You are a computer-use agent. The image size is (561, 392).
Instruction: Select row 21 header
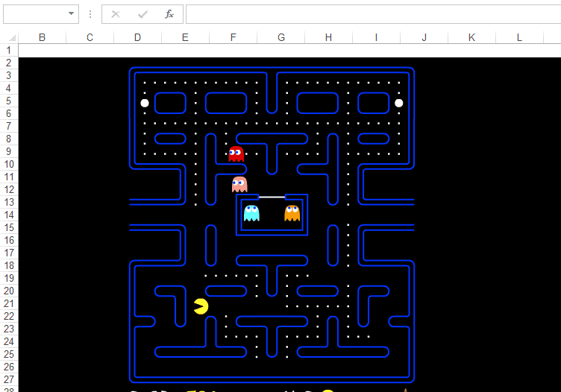[9, 304]
